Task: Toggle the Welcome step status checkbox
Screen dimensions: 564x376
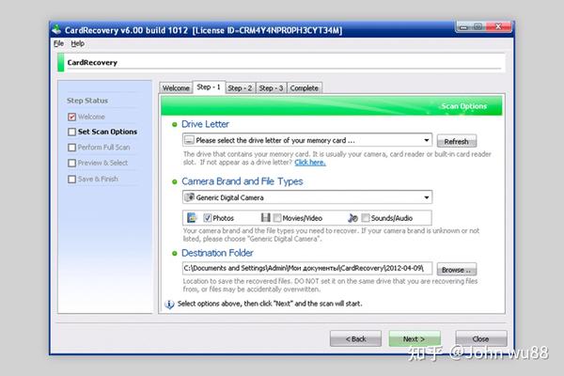Action: (x=72, y=117)
